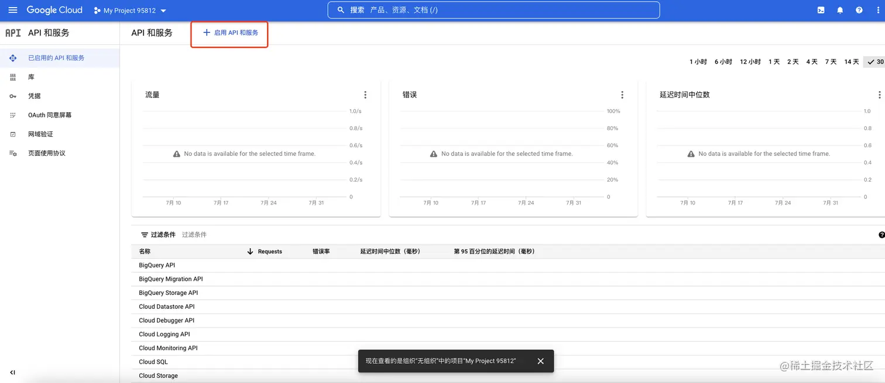
Task: Open BigQuery Storage API row
Action: pyautogui.click(x=508, y=293)
